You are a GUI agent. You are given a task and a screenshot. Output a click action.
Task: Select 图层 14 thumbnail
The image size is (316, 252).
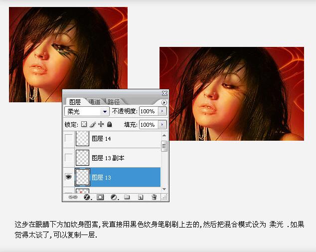point(82,138)
